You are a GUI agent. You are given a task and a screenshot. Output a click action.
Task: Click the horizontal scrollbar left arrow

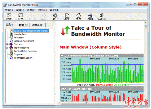click(x=59, y=103)
